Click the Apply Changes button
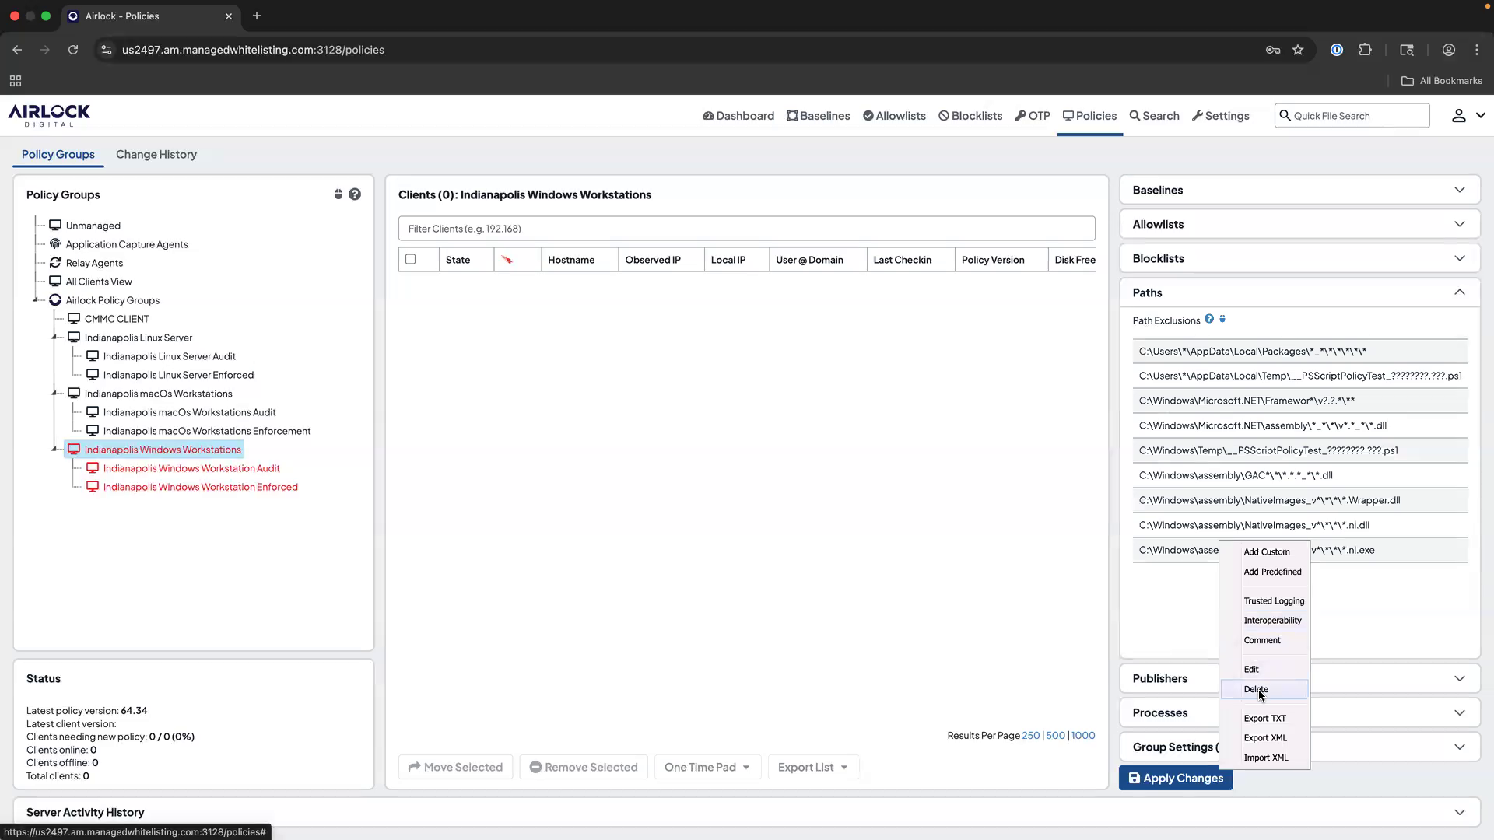Screen dimensions: 1494x840 coord(1175,778)
